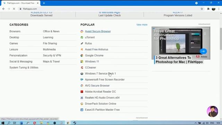Open the Rufus download link
The height and width of the screenshot is (125, 222).
(x=88, y=43)
